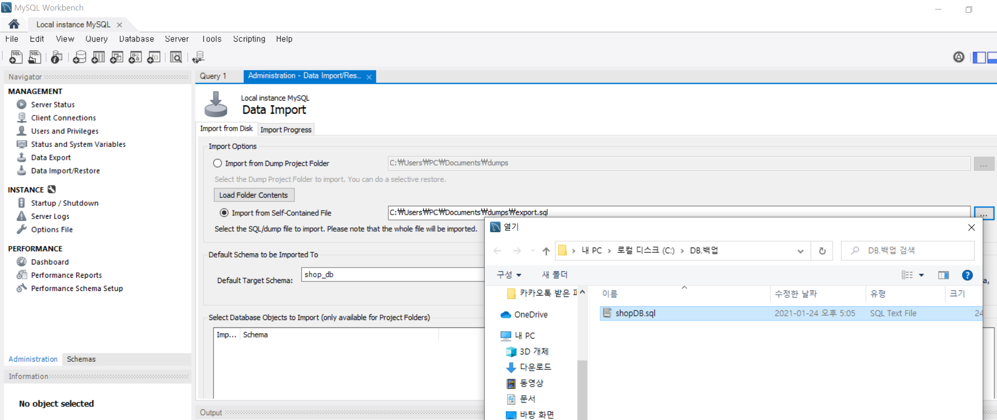Click browse button for the self-contained file
This screenshot has width=997, height=420.
[x=984, y=213]
